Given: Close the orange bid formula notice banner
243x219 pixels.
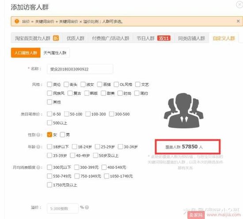Looking at the screenshot, I should pyautogui.click(x=238, y=21).
